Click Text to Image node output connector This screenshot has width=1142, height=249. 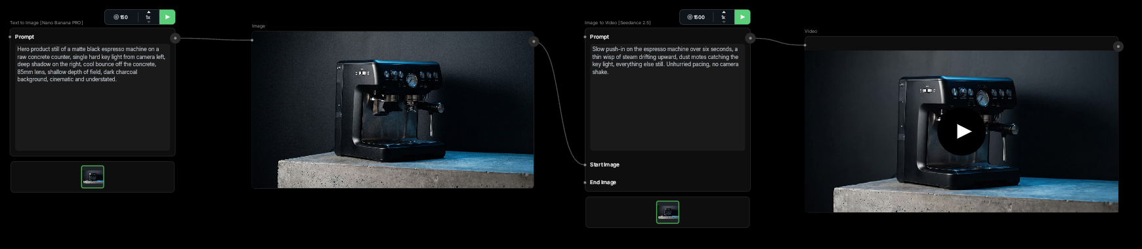pos(175,38)
